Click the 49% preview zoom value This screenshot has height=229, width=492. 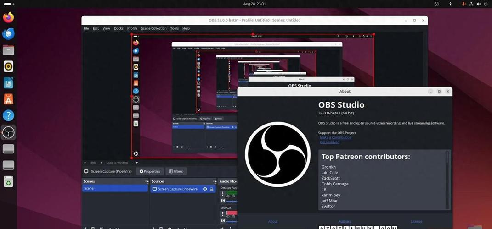point(93,163)
